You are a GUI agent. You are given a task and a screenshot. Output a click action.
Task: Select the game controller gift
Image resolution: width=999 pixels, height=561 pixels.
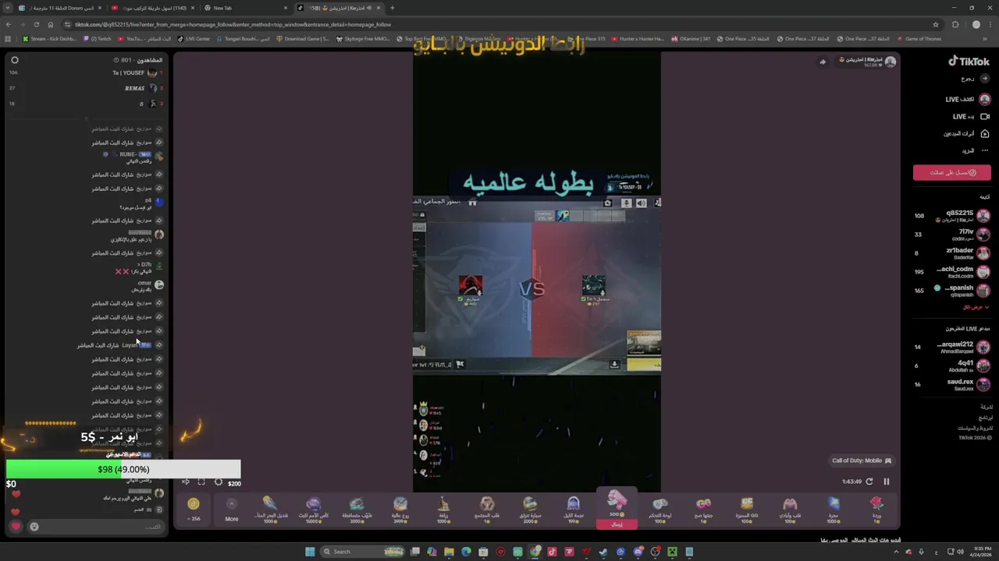click(660, 509)
